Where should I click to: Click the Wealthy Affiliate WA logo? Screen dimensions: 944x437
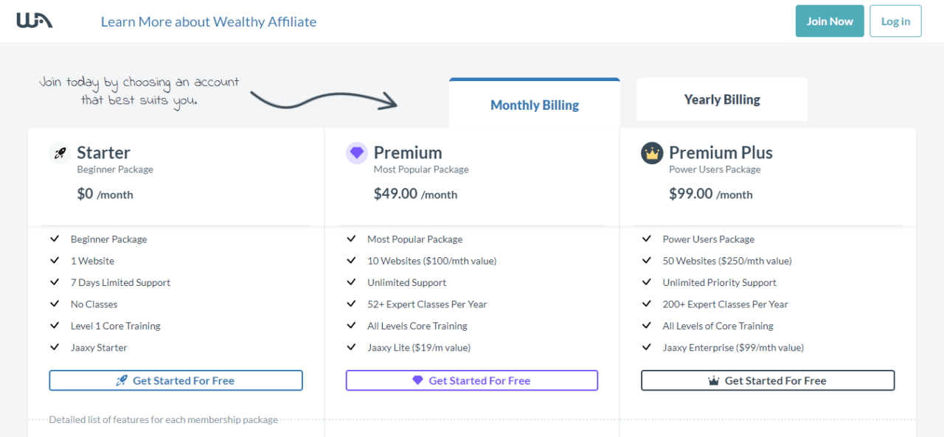coord(35,21)
